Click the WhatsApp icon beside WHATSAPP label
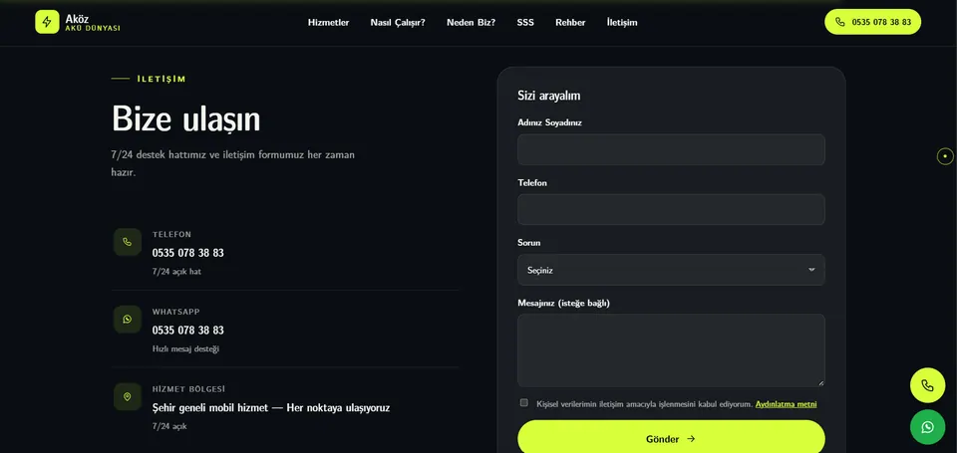957x453 pixels. (x=127, y=320)
